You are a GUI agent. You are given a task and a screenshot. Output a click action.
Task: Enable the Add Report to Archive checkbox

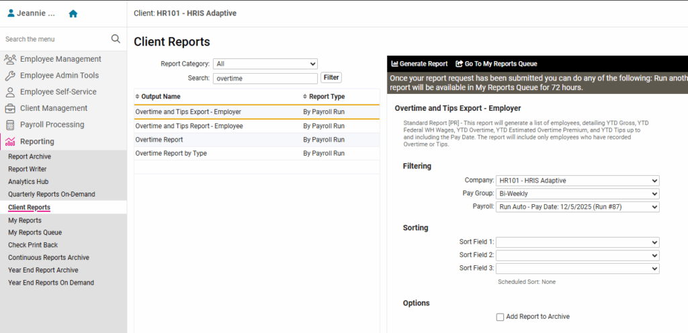(500, 317)
